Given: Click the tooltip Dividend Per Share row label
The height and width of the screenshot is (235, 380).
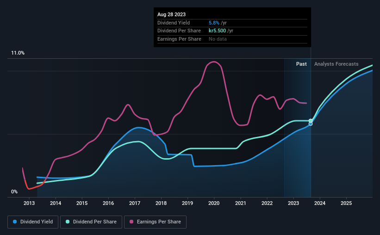Looking at the screenshot, I should 179,31.
